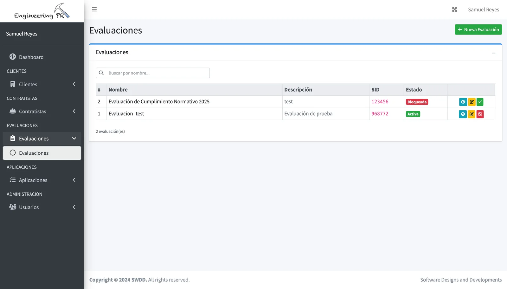507x289 pixels.
Task: Expand the Aplicaciones sidebar menu
Action: click(x=42, y=180)
